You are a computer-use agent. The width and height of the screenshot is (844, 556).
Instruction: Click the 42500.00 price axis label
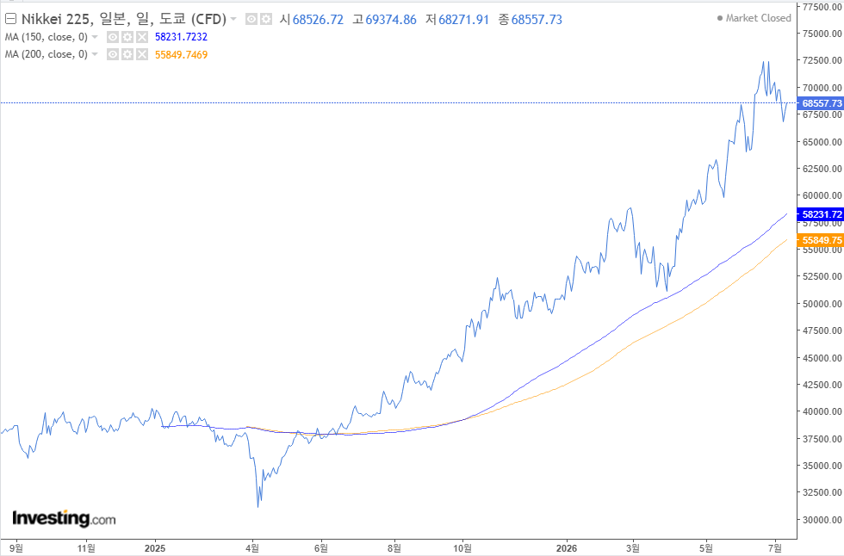pyautogui.click(x=822, y=385)
